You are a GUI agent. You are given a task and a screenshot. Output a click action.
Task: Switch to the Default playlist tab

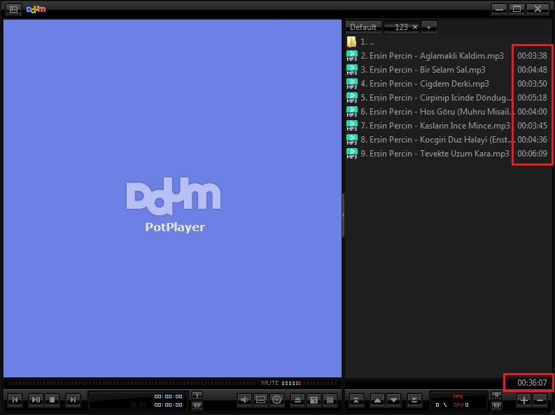pos(363,27)
